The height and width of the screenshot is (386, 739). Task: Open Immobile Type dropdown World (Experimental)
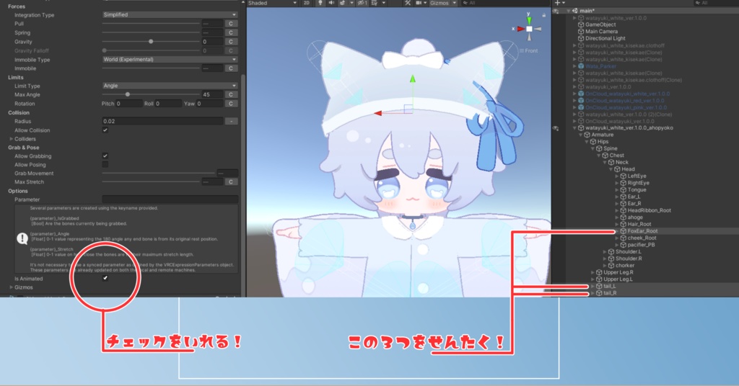point(170,60)
